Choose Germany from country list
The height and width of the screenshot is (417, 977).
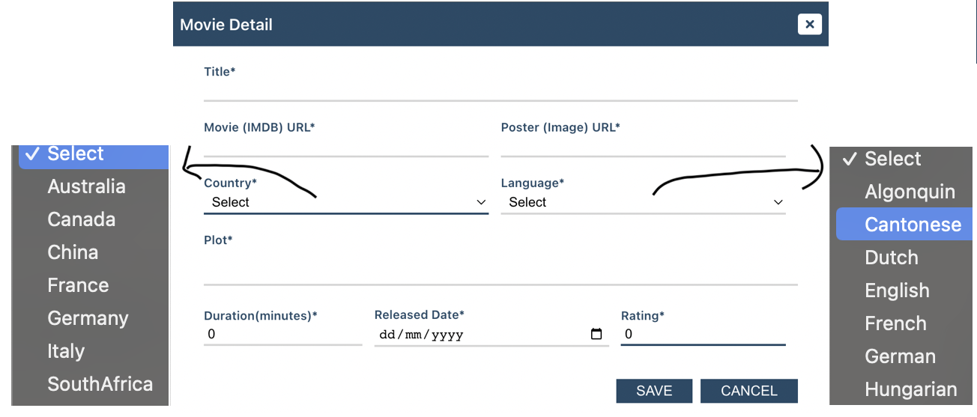(x=88, y=318)
